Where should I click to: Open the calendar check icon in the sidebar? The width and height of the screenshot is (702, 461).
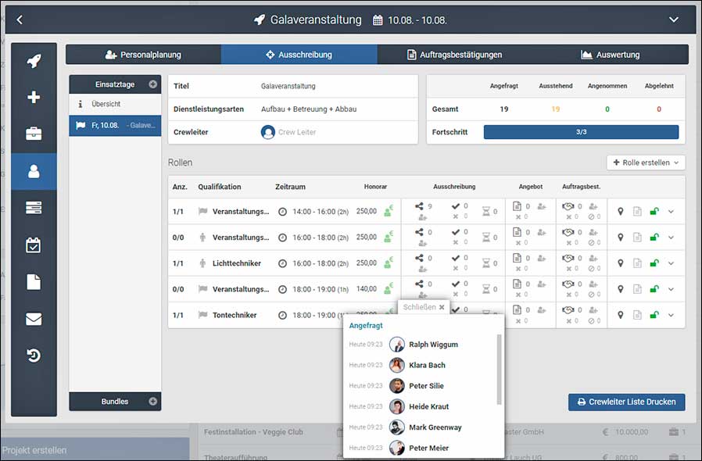click(34, 245)
